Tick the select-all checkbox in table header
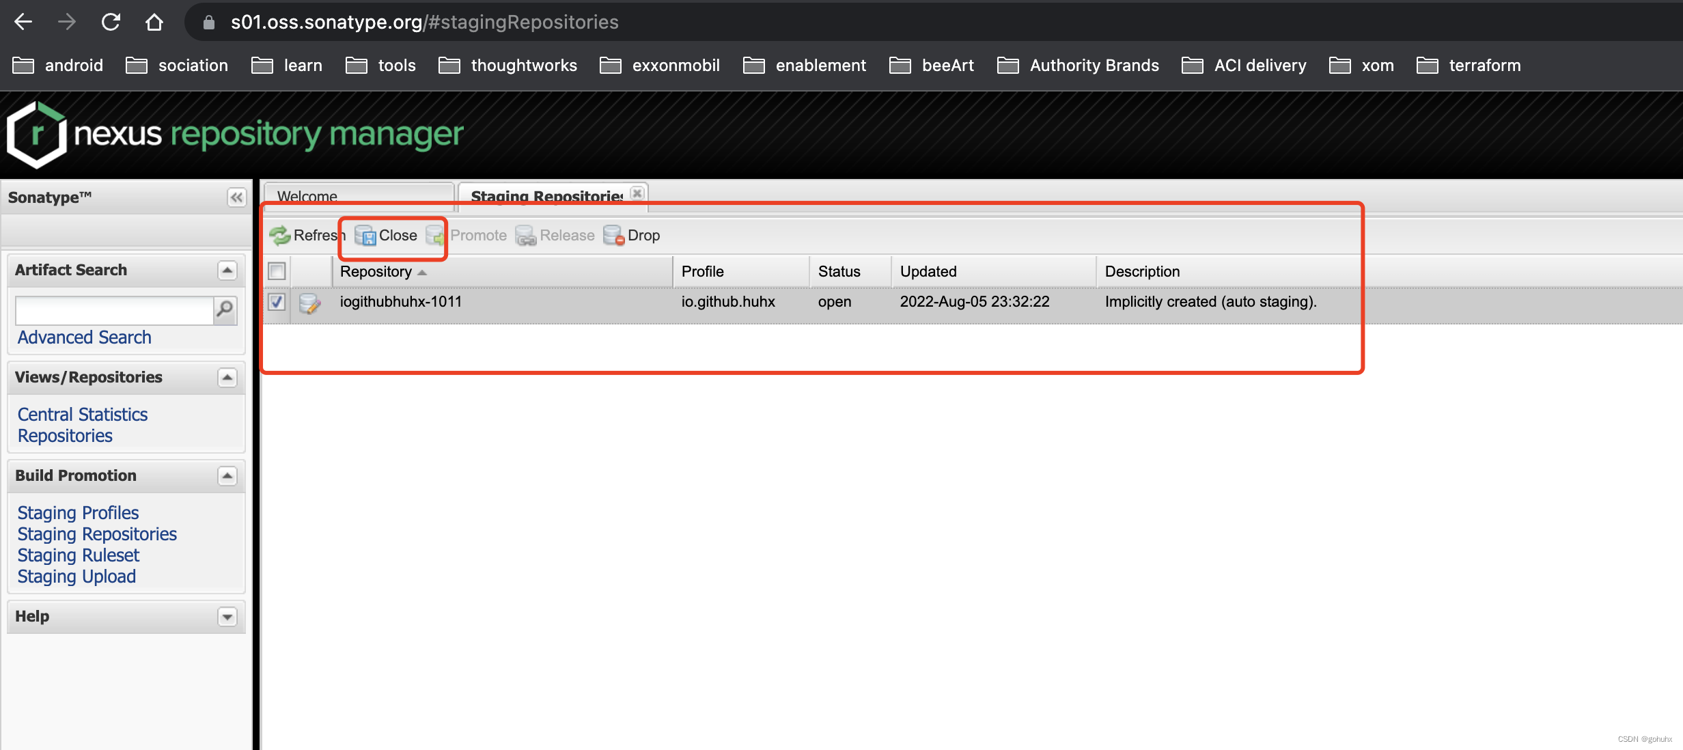 click(x=277, y=271)
